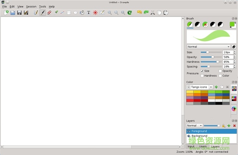Select the Rectangle shape tool
The width and height of the screenshot is (238, 155).
click(x=69, y=12)
